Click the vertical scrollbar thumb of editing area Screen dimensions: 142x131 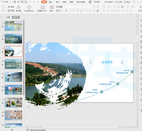tap(137, 38)
